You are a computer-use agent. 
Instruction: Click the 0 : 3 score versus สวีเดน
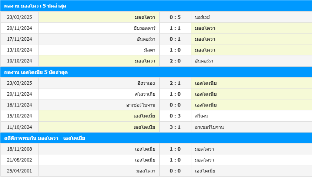(x=175, y=116)
